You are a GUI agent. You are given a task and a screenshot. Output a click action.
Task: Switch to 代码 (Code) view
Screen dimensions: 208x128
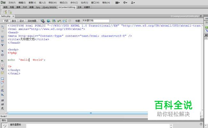pyautogui.click(x=6, y=21)
